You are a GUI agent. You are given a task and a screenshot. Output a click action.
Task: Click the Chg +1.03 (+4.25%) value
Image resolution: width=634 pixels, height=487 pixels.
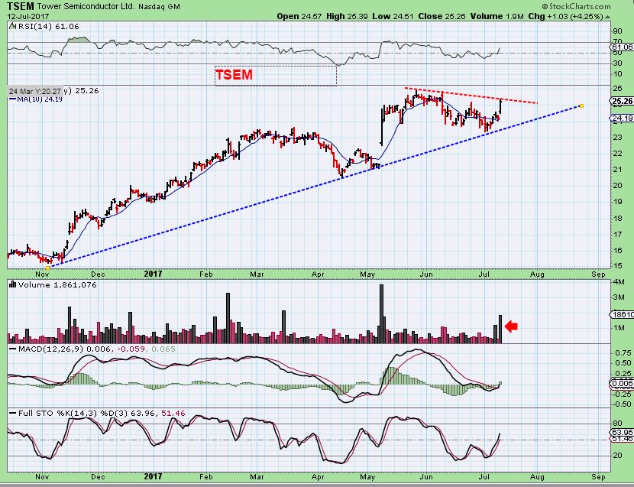(566, 17)
